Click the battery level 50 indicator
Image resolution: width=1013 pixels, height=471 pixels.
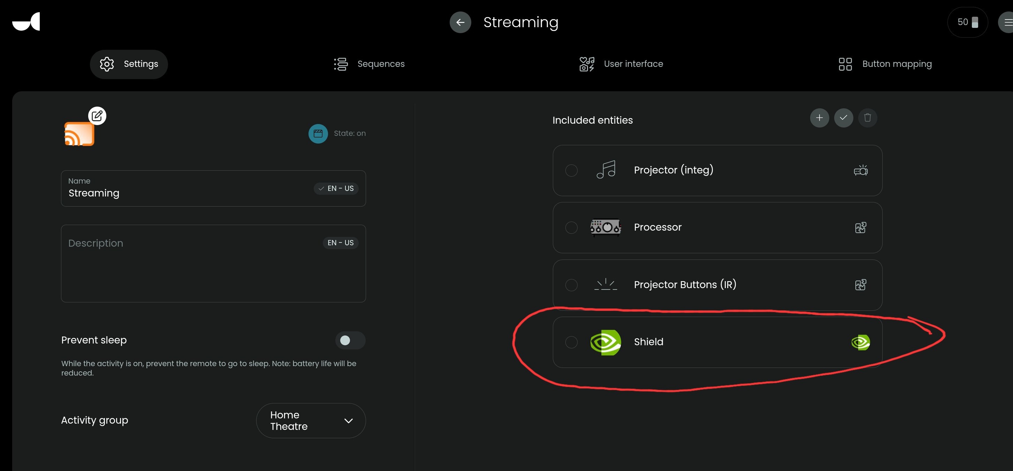pyautogui.click(x=967, y=22)
